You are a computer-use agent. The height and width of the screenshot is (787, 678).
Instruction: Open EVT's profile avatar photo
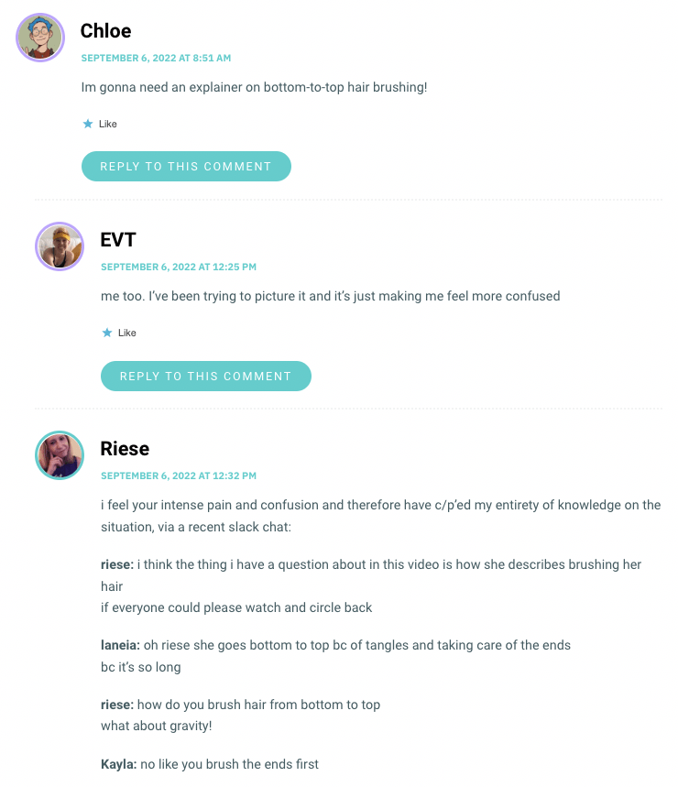coord(60,246)
